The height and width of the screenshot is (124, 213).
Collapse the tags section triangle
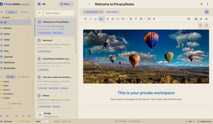tap(1, 77)
